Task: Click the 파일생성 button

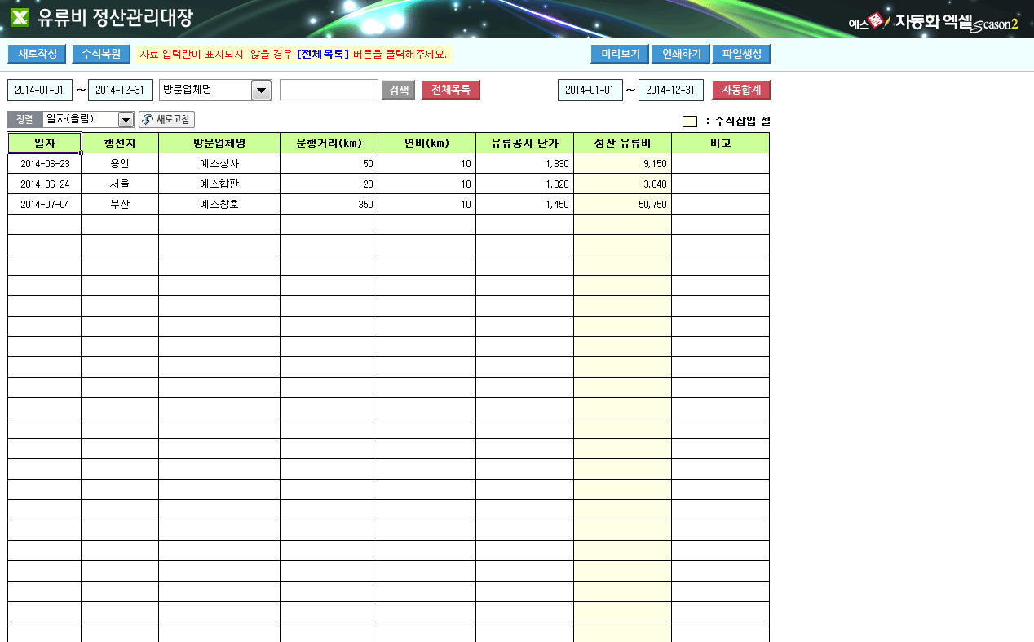Action: 741,54
